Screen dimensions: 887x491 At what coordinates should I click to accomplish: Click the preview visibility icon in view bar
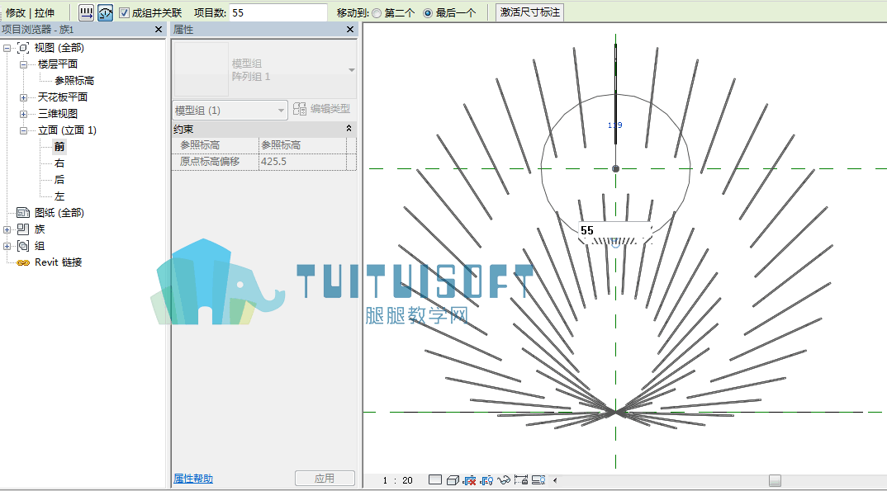pos(538,479)
